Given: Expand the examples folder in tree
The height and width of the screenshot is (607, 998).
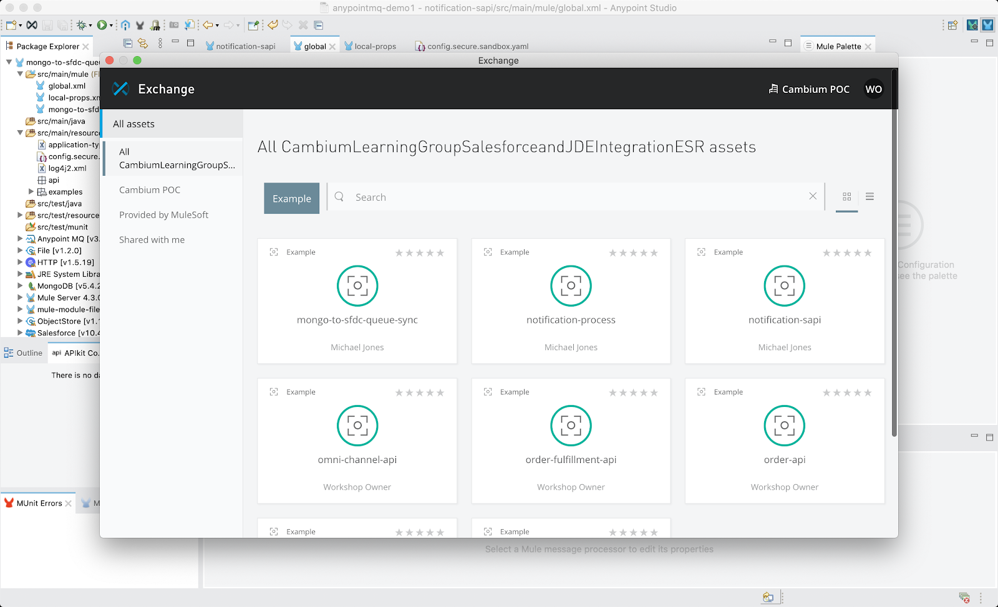Looking at the screenshot, I should 31,192.
